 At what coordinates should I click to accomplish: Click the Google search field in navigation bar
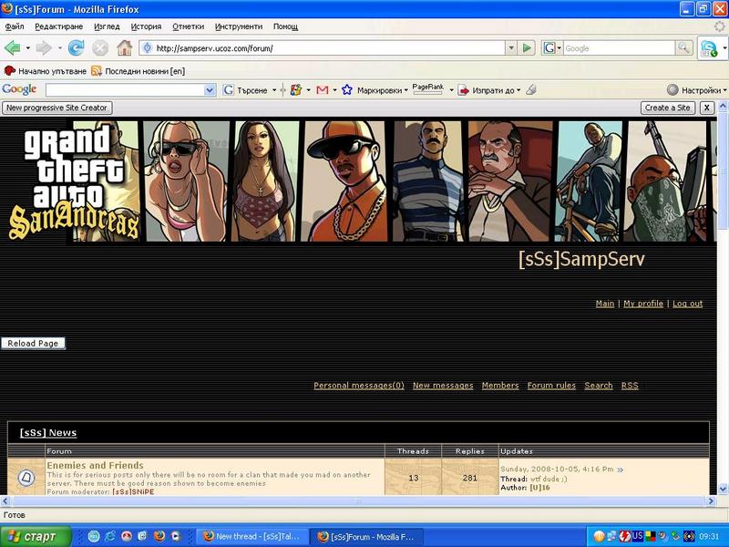tap(619, 48)
